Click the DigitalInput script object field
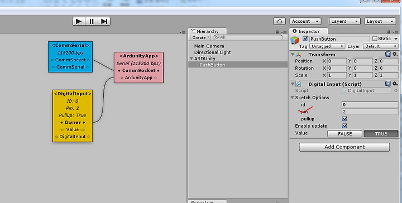402x203 pixels. [x=367, y=90]
